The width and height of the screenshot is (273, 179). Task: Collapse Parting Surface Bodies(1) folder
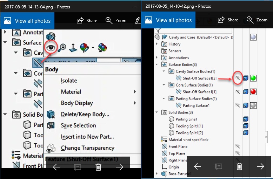click(x=164, y=98)
